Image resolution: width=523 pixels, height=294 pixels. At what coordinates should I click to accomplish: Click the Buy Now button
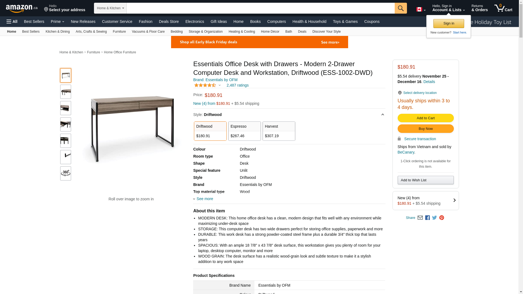pyautogui.click(x=425, y=128)
